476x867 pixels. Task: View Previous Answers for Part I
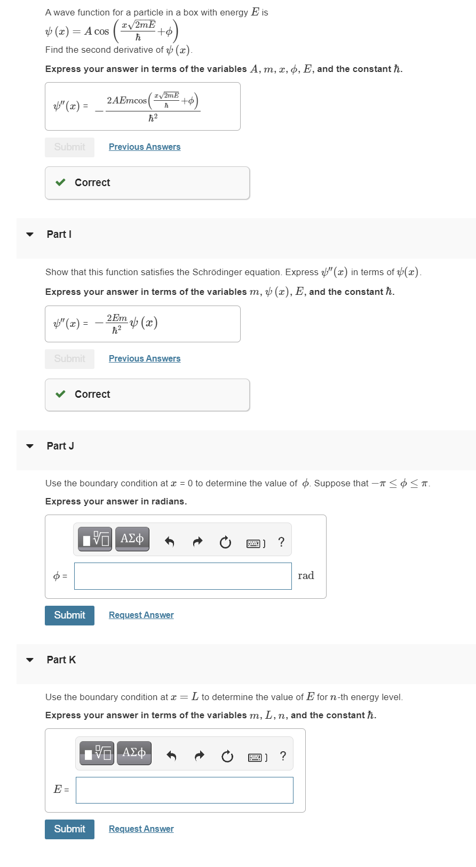pos(145,359)
